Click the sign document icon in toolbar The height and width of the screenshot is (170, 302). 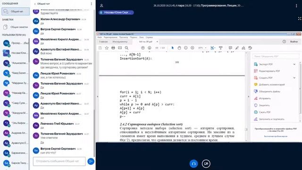tap(243, 48)
